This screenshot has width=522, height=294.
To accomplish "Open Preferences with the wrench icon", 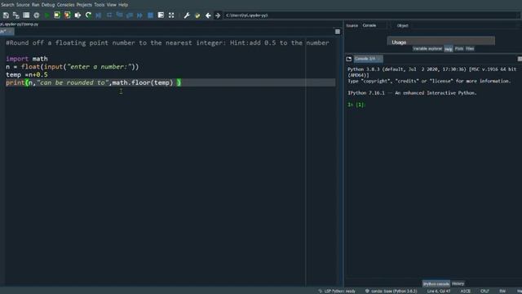I will 187,16.
